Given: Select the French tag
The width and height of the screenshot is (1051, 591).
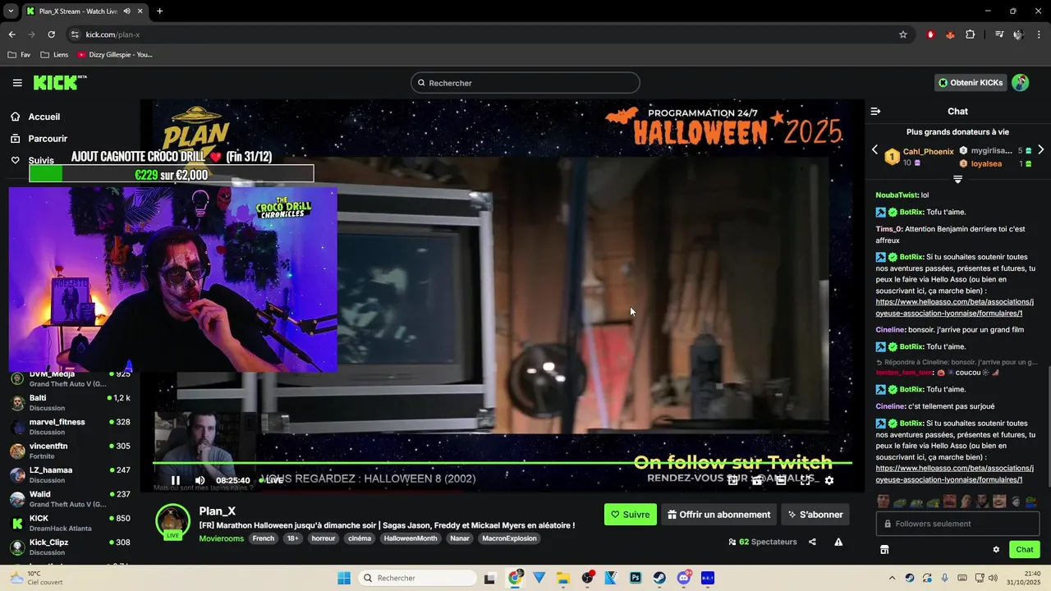Looking at the screenshot, I should tap(264, 538).
